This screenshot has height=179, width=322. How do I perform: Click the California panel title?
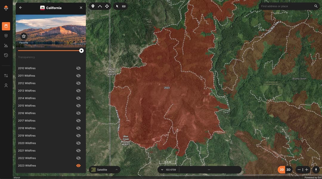click(54, 8)
